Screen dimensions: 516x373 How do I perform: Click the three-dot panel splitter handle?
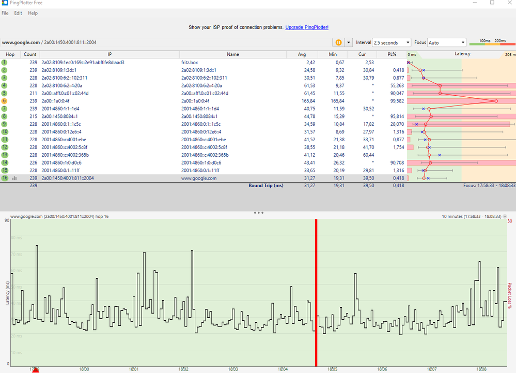[259, 213]
